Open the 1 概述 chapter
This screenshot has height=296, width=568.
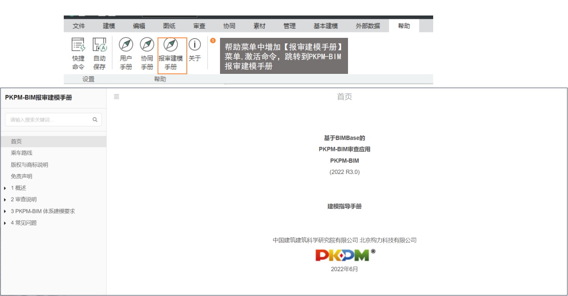(19, 188)
